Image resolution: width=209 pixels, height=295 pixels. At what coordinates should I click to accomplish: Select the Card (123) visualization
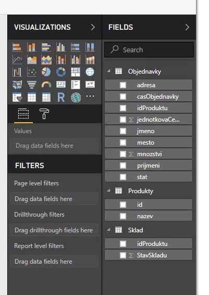61,85
